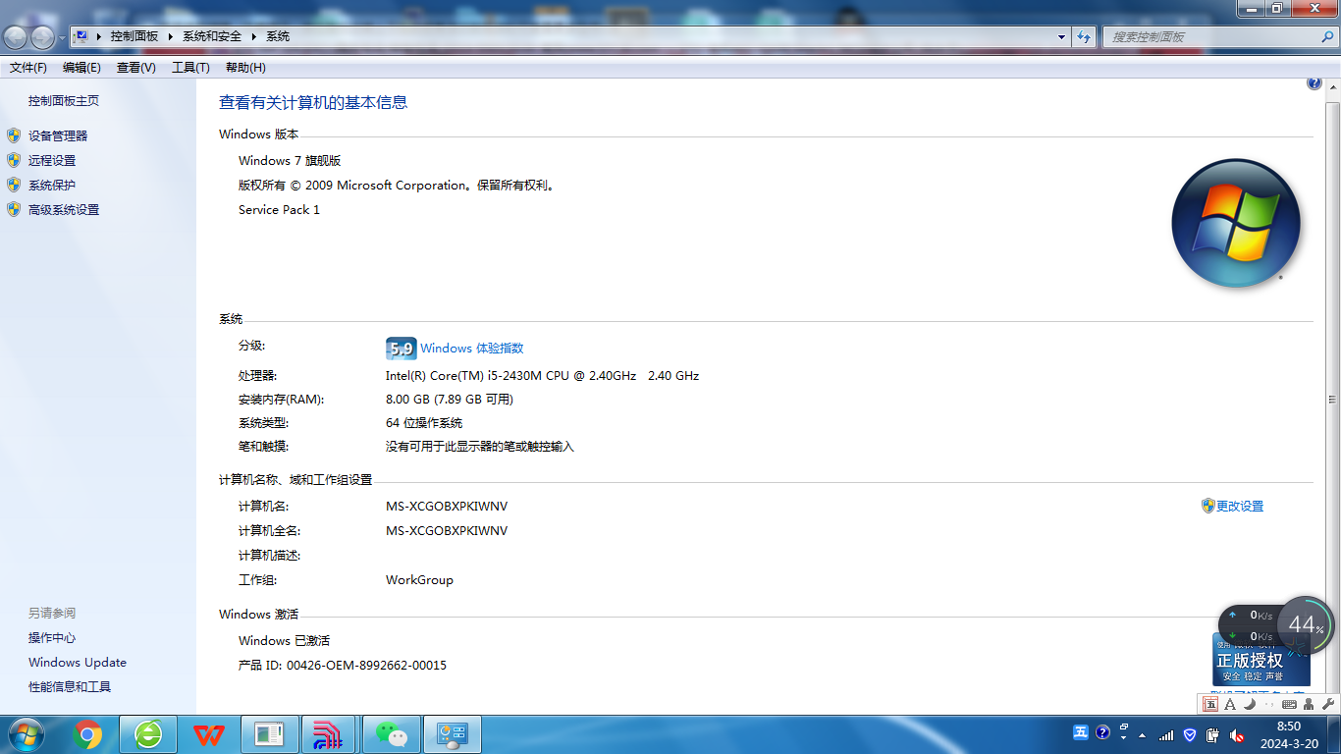
Task: Open Windows Update link
Action: click(x=78, y=663)
